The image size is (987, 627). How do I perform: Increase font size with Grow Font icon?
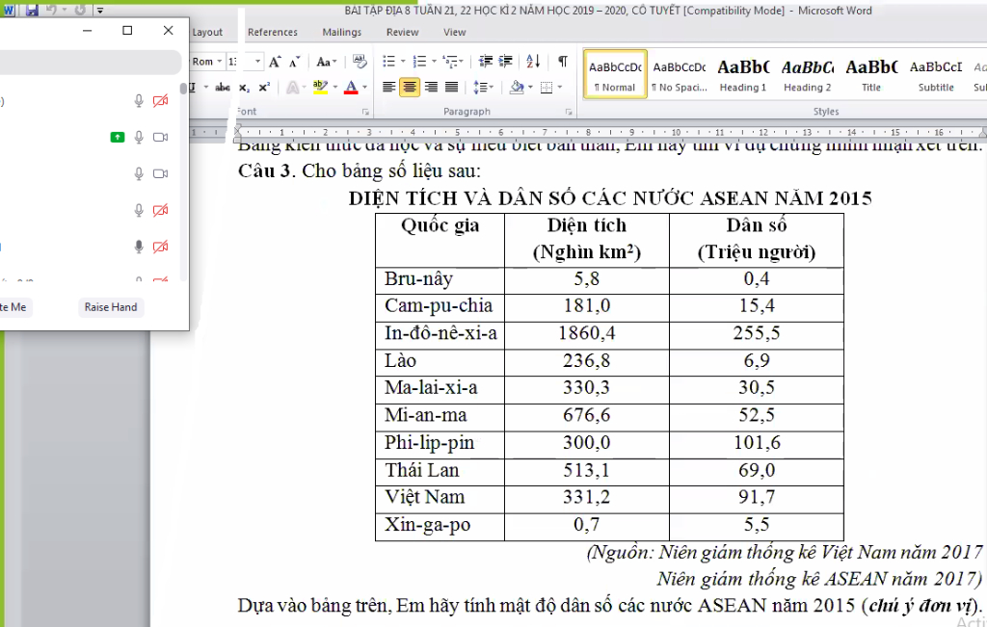pos(275,62)
